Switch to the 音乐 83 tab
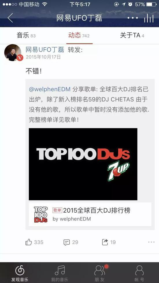The width and height of the screenshot is (159, 283). coord(26,35)
